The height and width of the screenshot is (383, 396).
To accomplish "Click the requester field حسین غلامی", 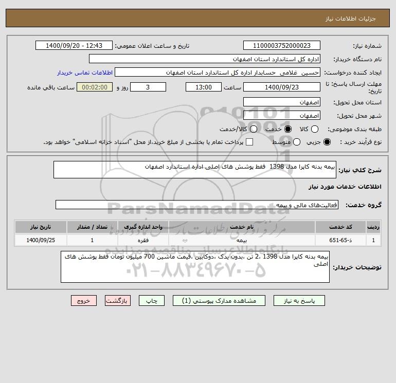I will click(218, 72).
